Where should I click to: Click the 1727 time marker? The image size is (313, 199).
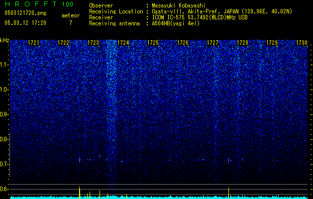pos(212,43)
